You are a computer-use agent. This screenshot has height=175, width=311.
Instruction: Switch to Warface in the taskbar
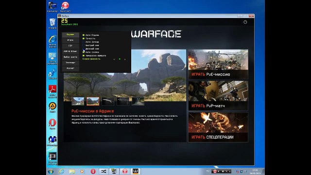point(135,171)
